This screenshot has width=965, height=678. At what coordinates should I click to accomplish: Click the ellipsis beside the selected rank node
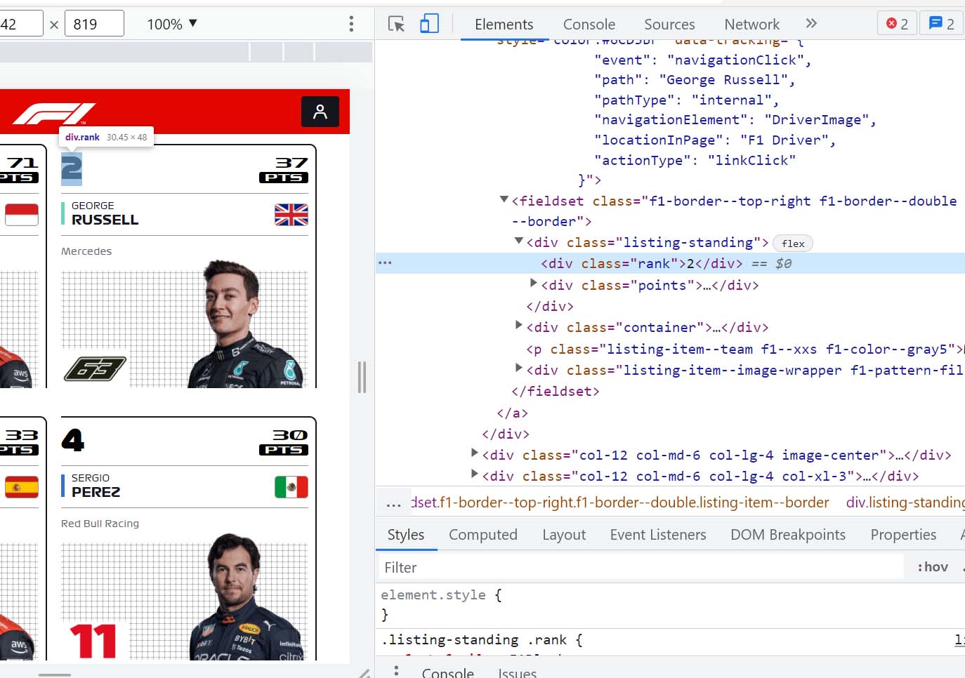(385, 263)
